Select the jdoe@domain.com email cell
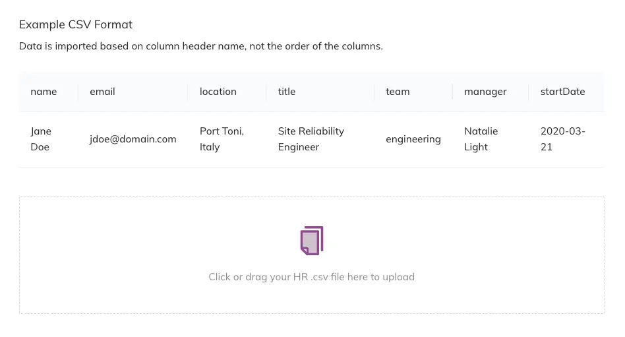Screen dimensions: 625x337 click(133, 139)
